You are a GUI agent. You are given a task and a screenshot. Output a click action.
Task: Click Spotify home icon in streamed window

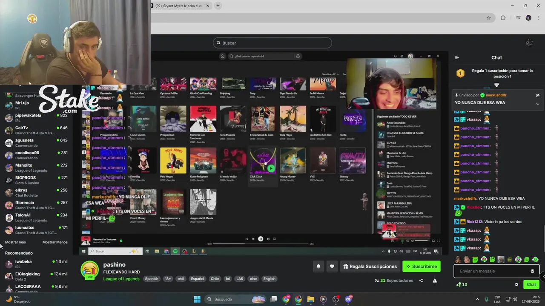[x=222, y=56]
